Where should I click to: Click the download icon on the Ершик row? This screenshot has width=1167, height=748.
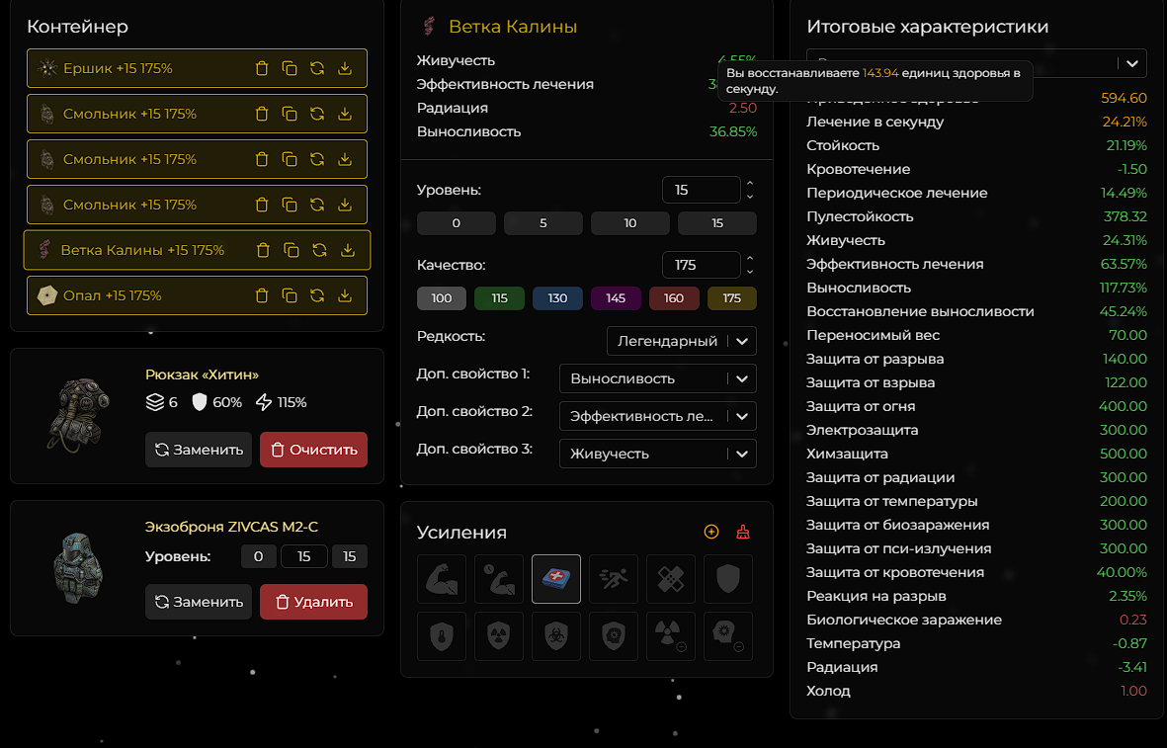[345, 68]
